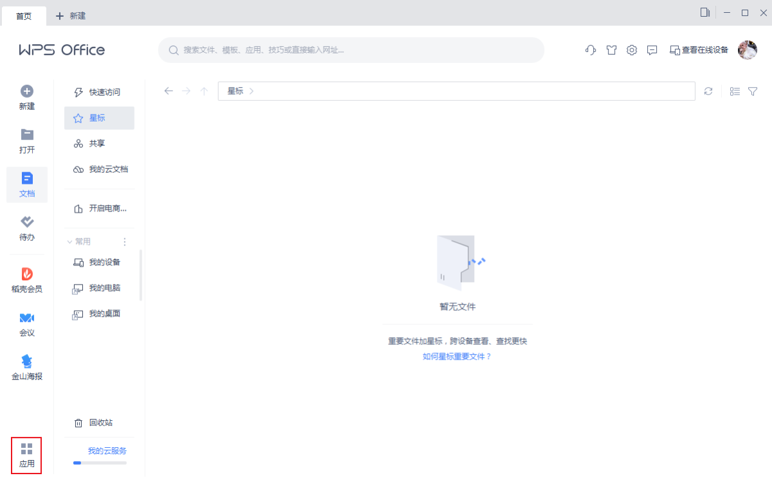Click the 如何星标重要文件 help link
The height and width of the screenshot is (487, 772).
457,355
